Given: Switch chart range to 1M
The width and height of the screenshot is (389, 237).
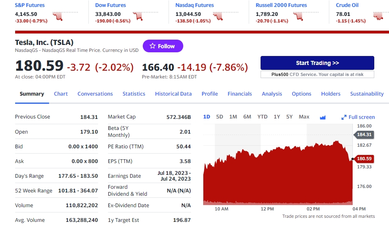Looking at the screenshot, I should tap(233, 117).
